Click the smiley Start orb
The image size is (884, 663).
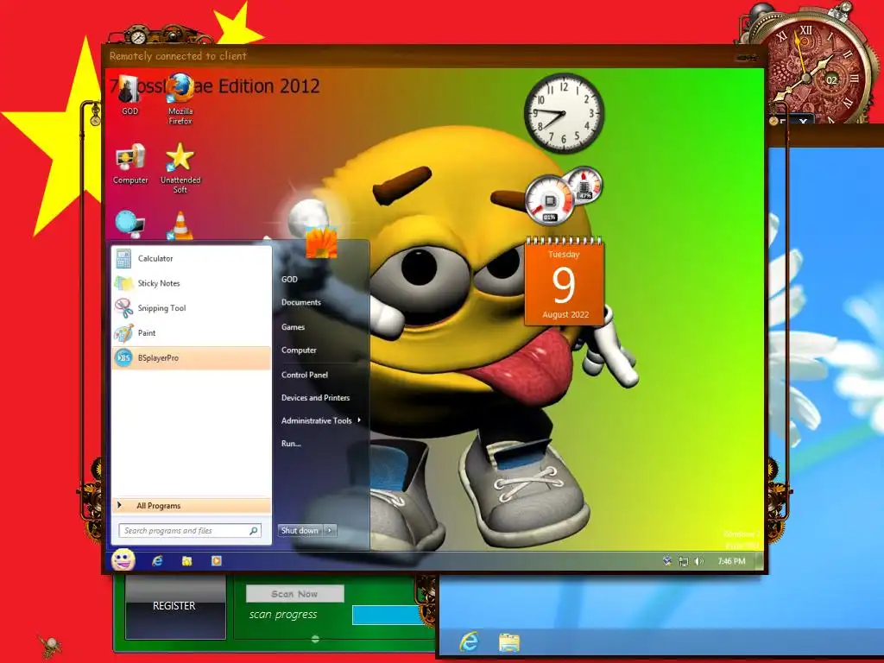click(x=123, y=559)
